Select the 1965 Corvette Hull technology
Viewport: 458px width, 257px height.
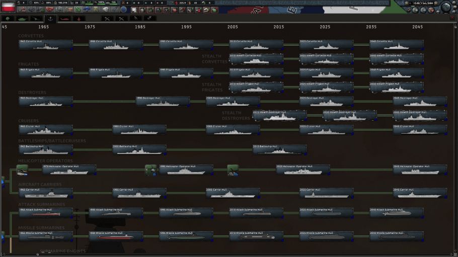coord(46,45)
